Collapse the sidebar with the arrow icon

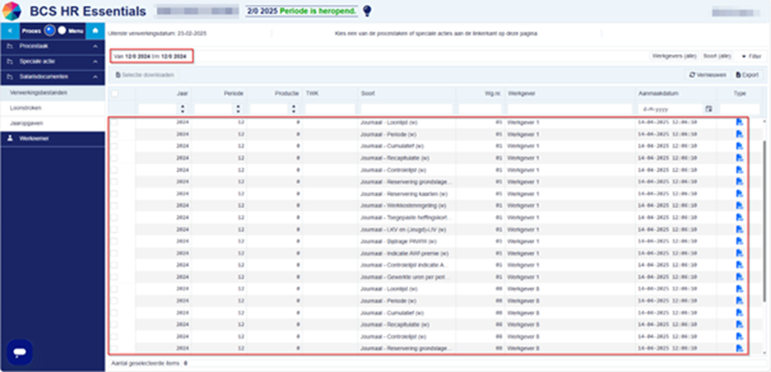pos(10,30)
